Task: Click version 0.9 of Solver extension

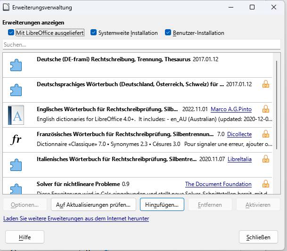Action: point(126,184)
